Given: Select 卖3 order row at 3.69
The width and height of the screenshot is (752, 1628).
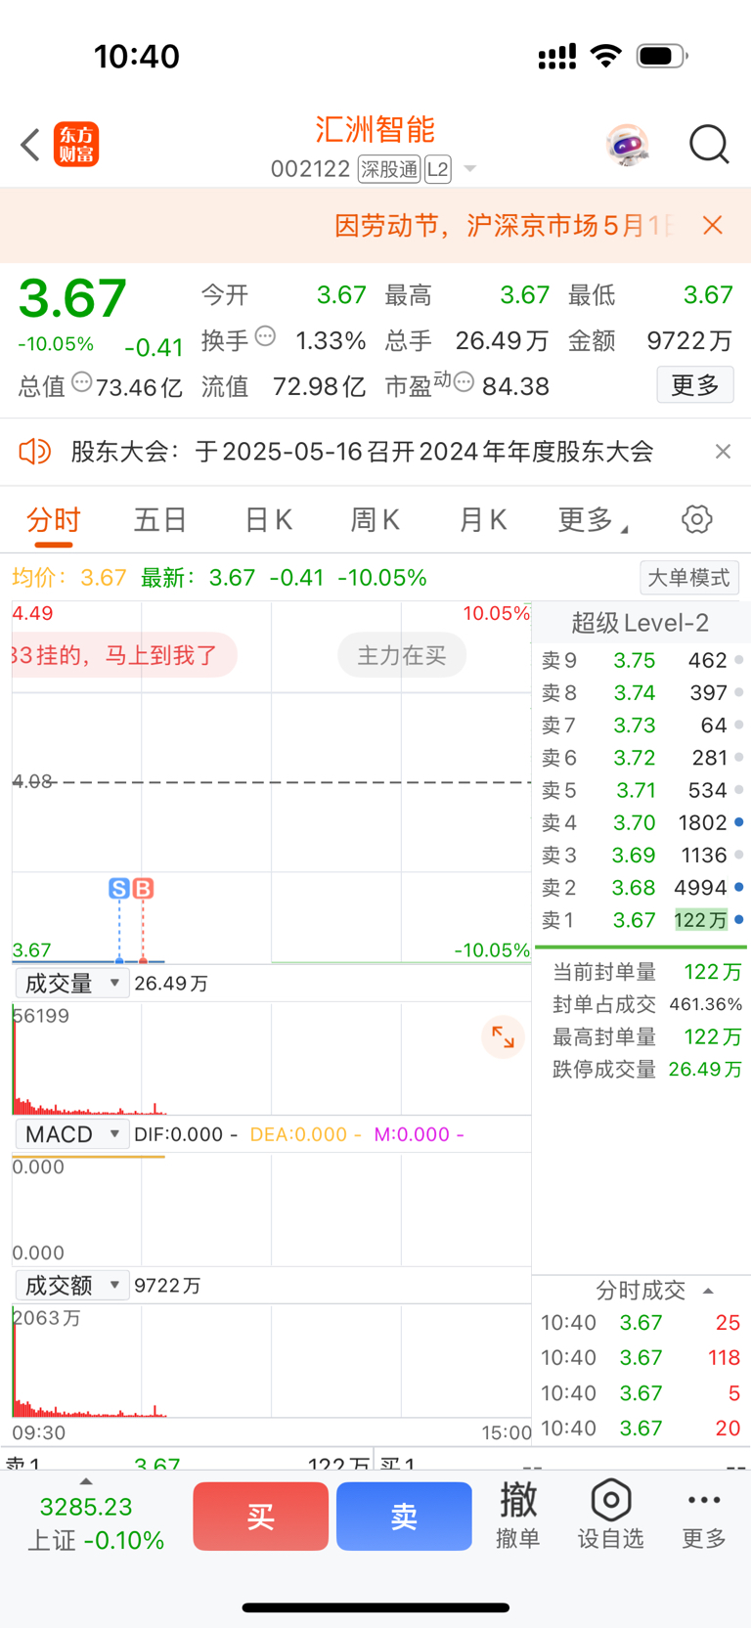Looking at the screenshot, I should pos(642,855).
